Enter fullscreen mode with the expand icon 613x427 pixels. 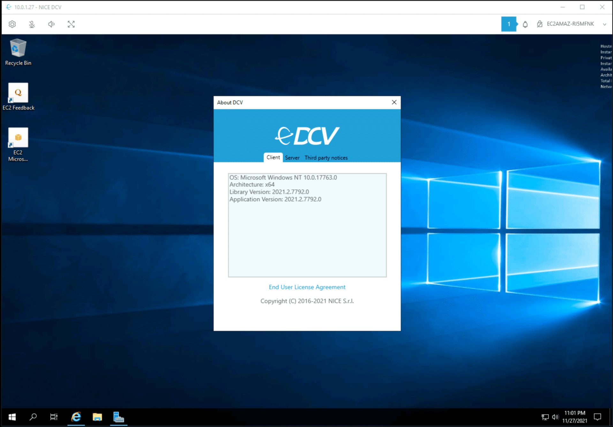[71, 24]
